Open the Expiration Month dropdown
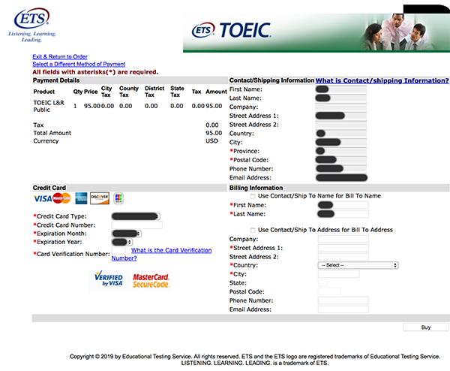 click(x=126, y=234)
